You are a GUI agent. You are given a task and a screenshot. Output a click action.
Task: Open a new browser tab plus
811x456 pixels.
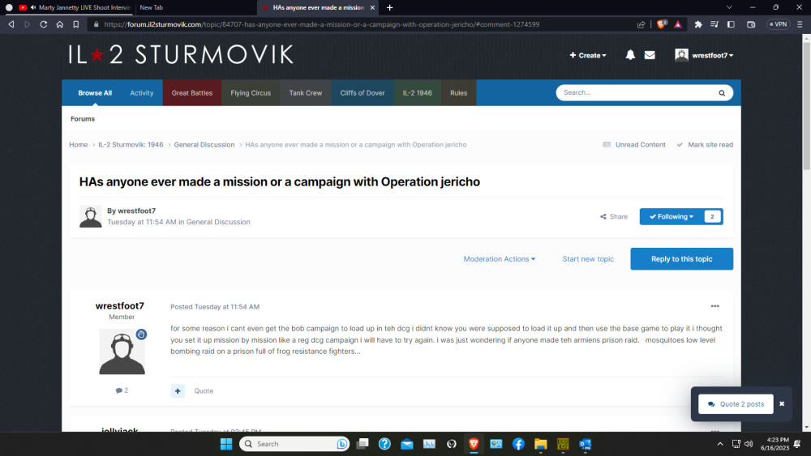click(x=389, y=7)
